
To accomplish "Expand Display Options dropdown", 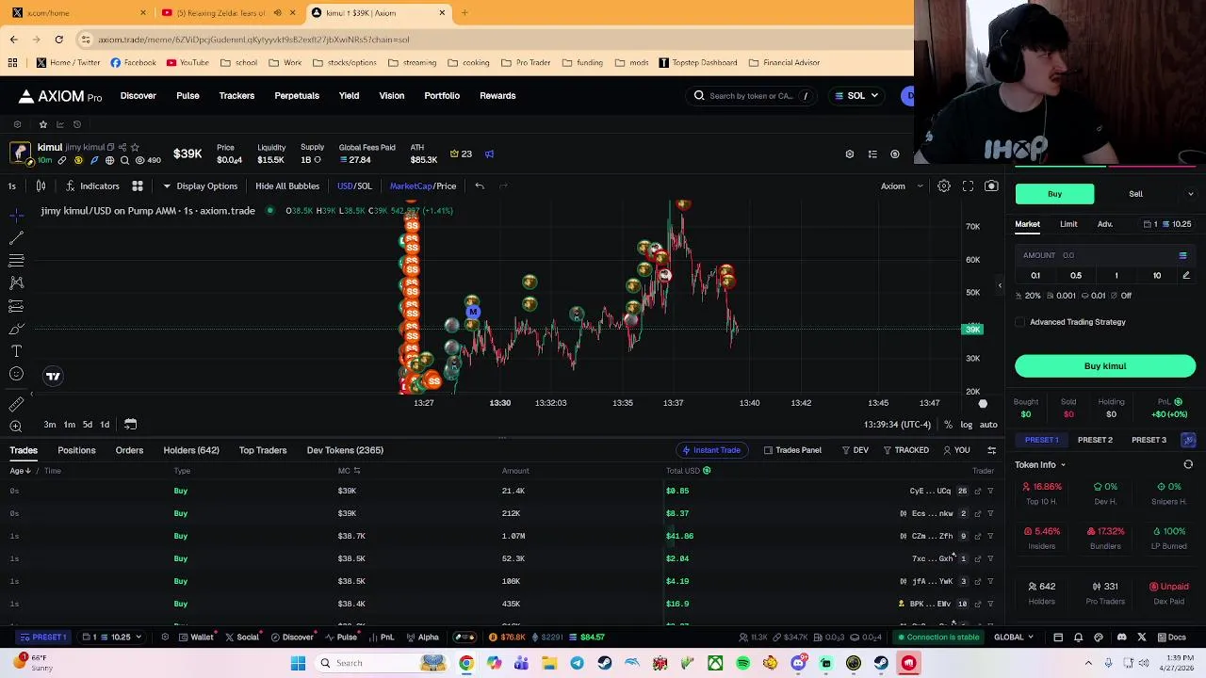I will point(201,186).
